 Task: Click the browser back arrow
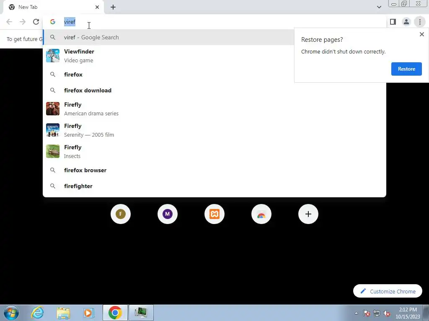pos(9,22)
